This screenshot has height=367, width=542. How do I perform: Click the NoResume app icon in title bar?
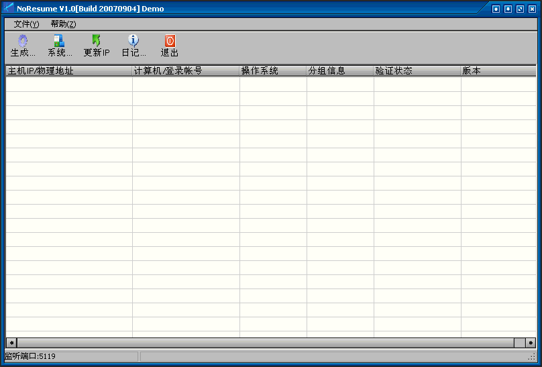tap(9, 9)
